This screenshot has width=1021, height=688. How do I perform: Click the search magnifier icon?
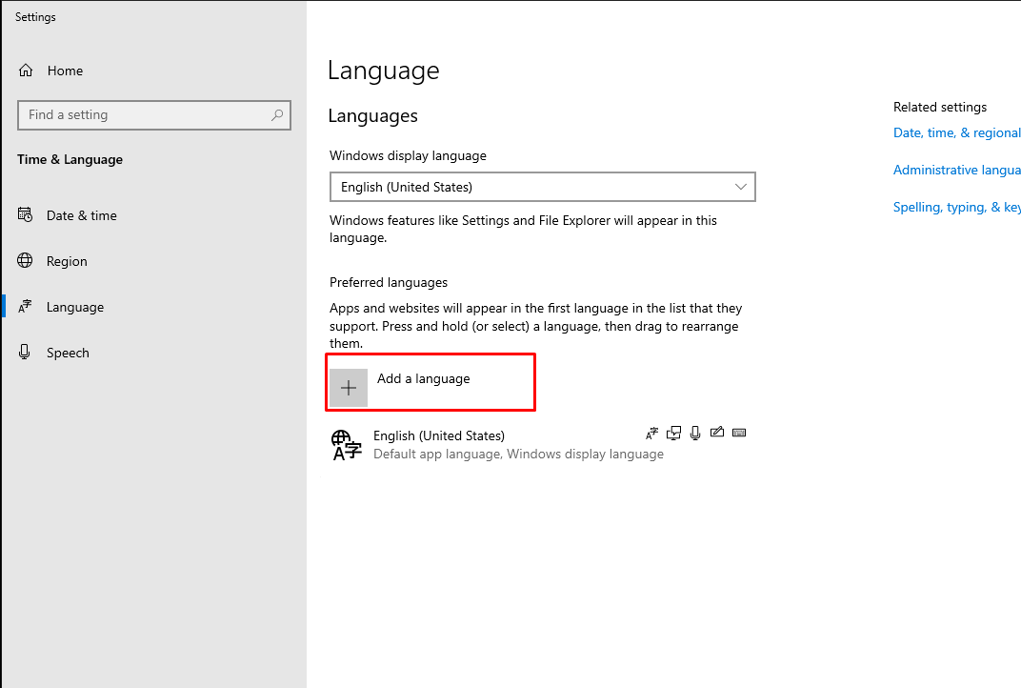pos(277,115)
